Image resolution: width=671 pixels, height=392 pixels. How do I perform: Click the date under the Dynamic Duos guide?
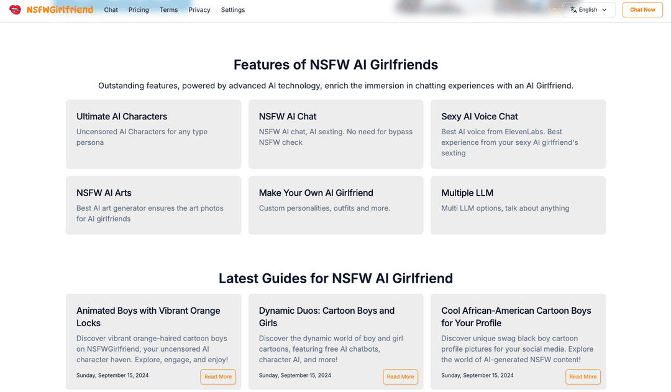pyautogui.click(x=295, y=375)
